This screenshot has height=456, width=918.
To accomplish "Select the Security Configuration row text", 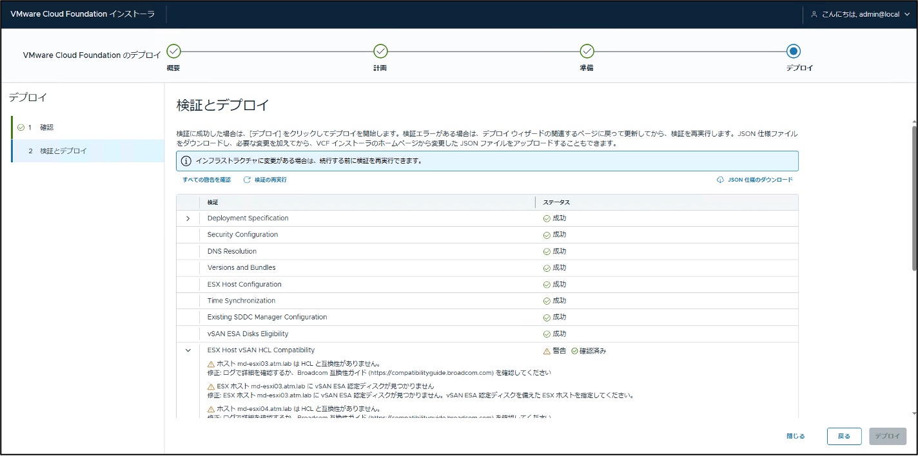I will [242, 234].
